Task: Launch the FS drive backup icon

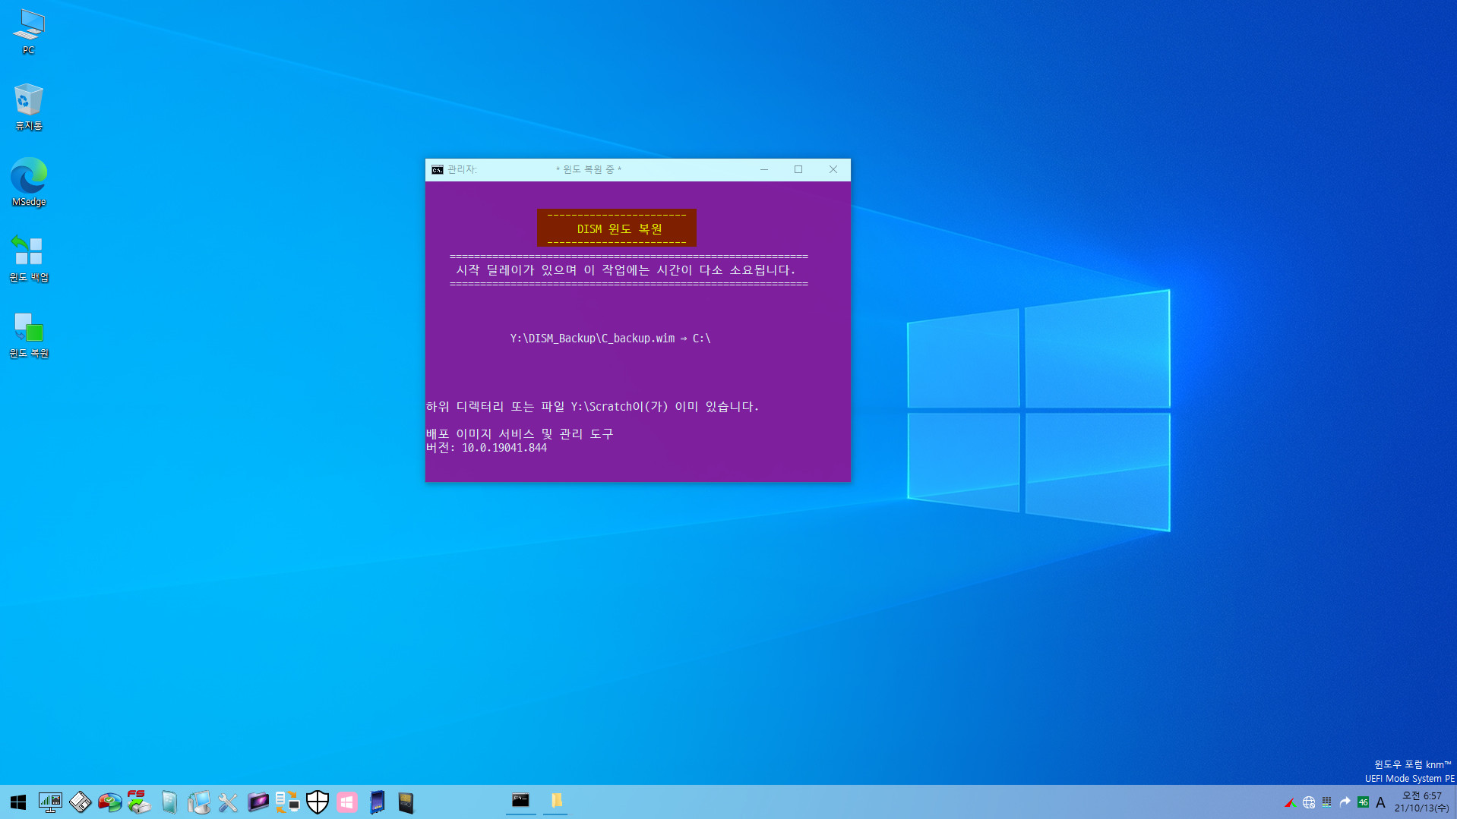Action: (x=139, y=802)
